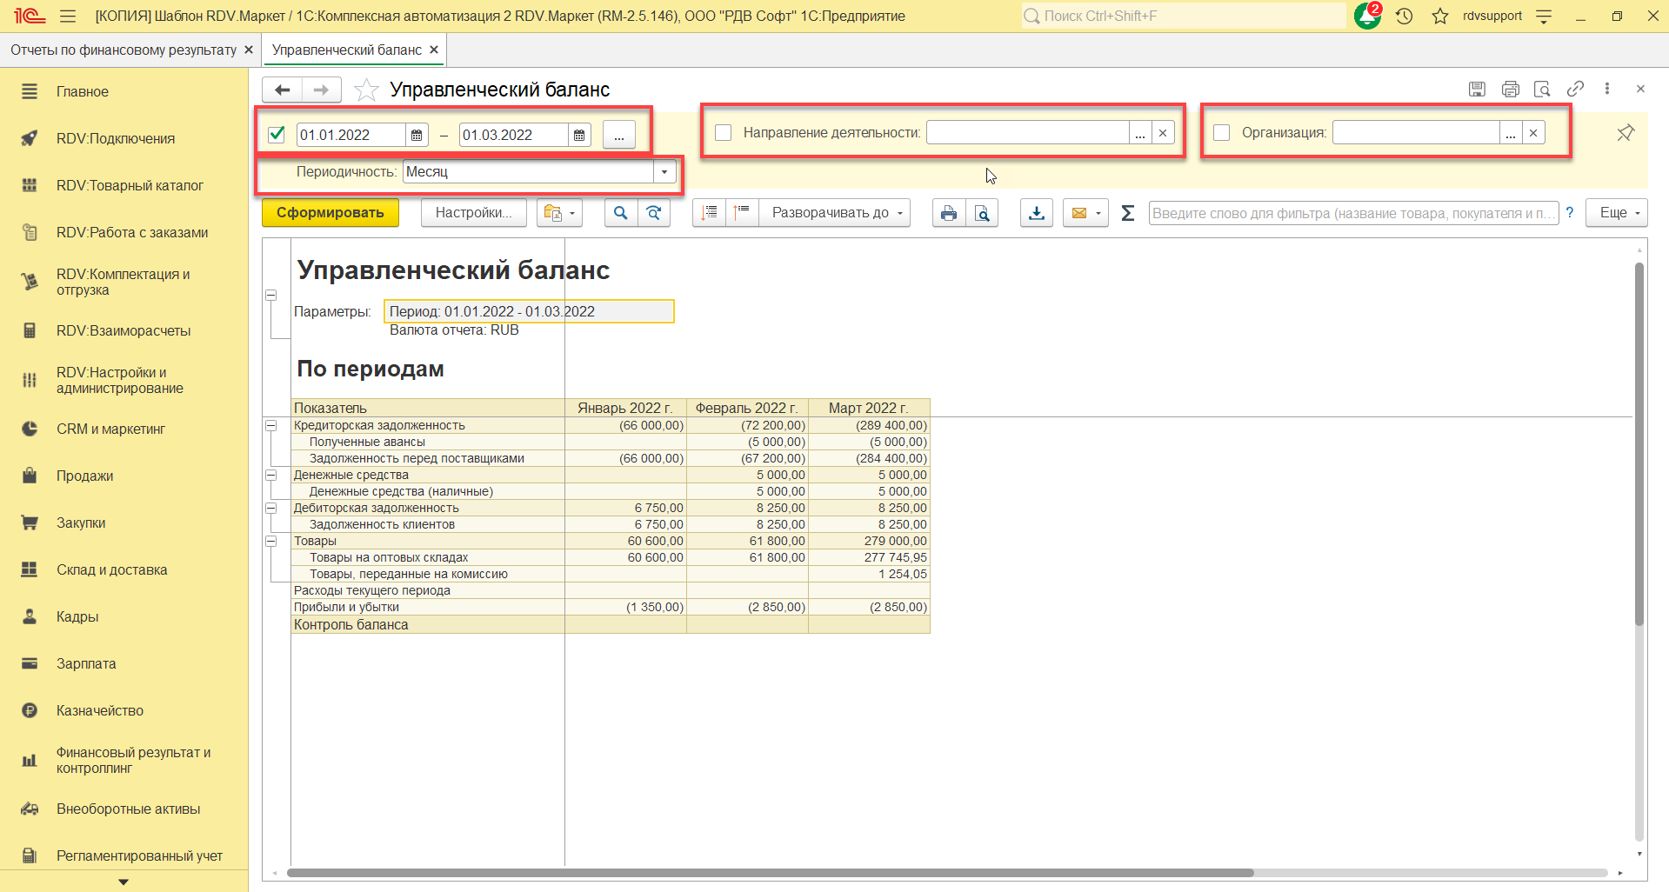Open print preview with magnifier icon
Viewport: 1669px width, 892px height.
click(982, 213)
